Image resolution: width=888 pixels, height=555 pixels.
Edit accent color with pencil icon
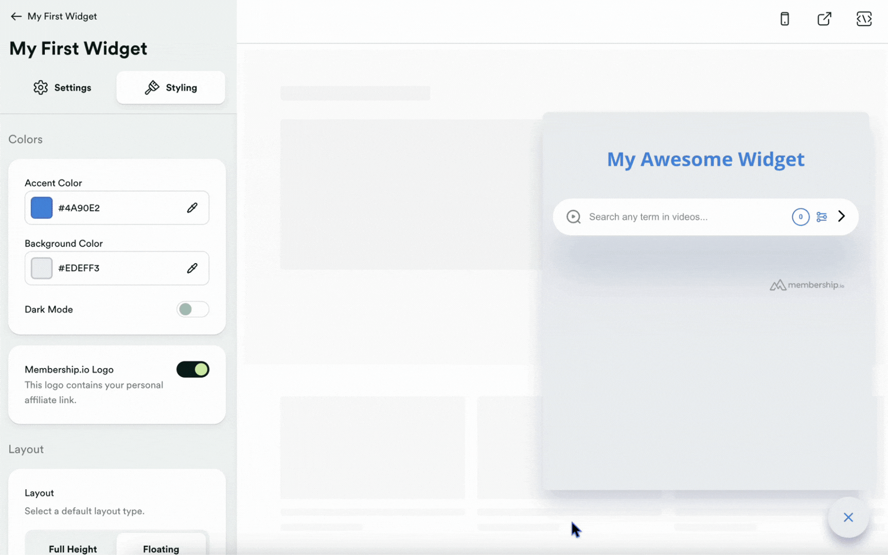(192, 208)
